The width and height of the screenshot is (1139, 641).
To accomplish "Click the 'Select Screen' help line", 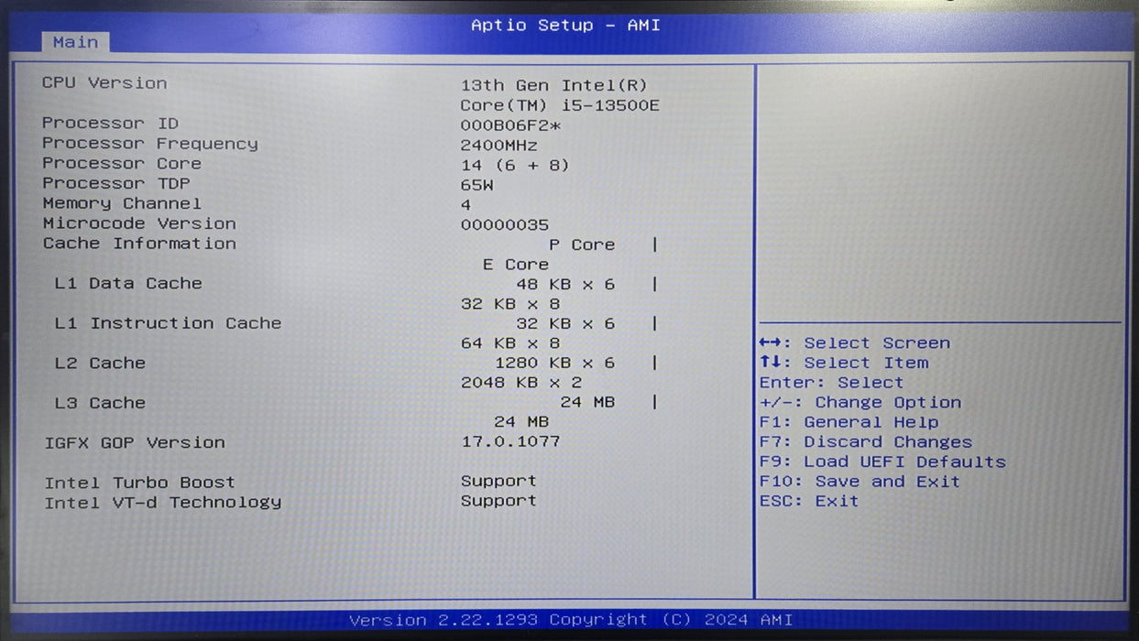I will [855, 343].
